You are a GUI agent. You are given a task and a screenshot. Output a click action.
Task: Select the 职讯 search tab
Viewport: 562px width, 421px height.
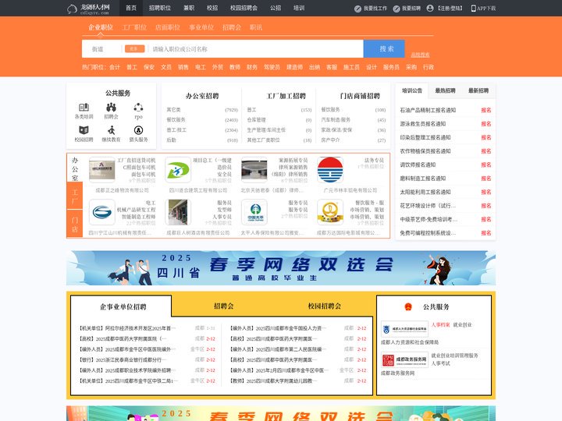pos(256,27)
